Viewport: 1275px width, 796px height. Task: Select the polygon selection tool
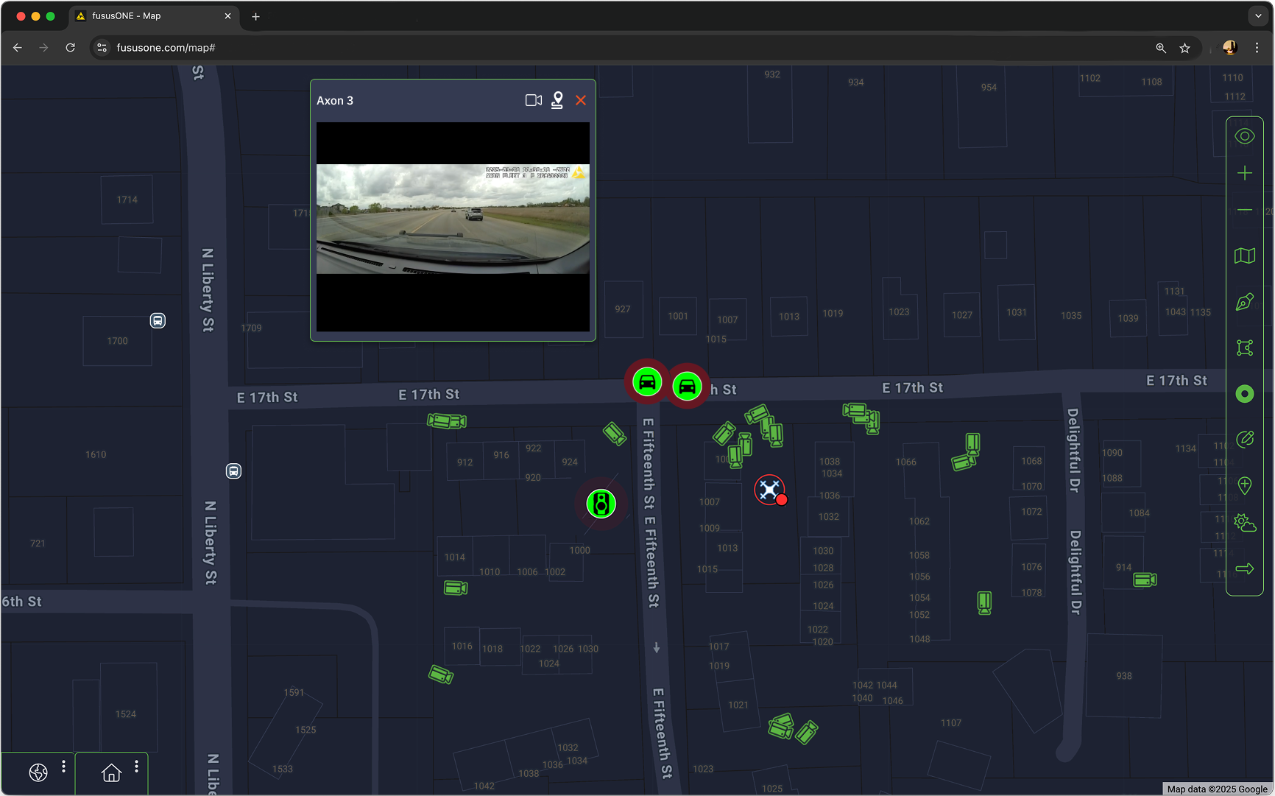(x=1245, y=348)
